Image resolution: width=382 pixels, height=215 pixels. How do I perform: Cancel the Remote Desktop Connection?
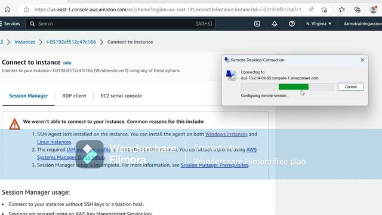point(350,87)
